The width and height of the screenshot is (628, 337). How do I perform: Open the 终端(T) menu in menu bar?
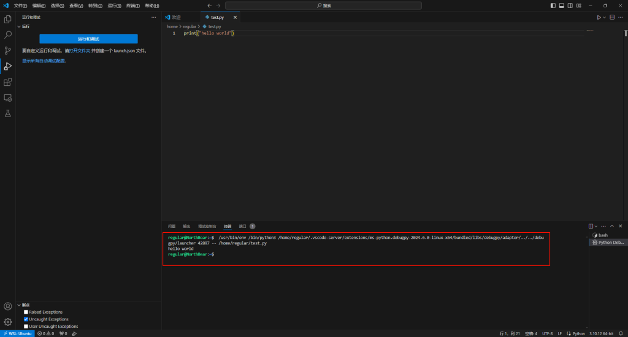tap(132, 6)
